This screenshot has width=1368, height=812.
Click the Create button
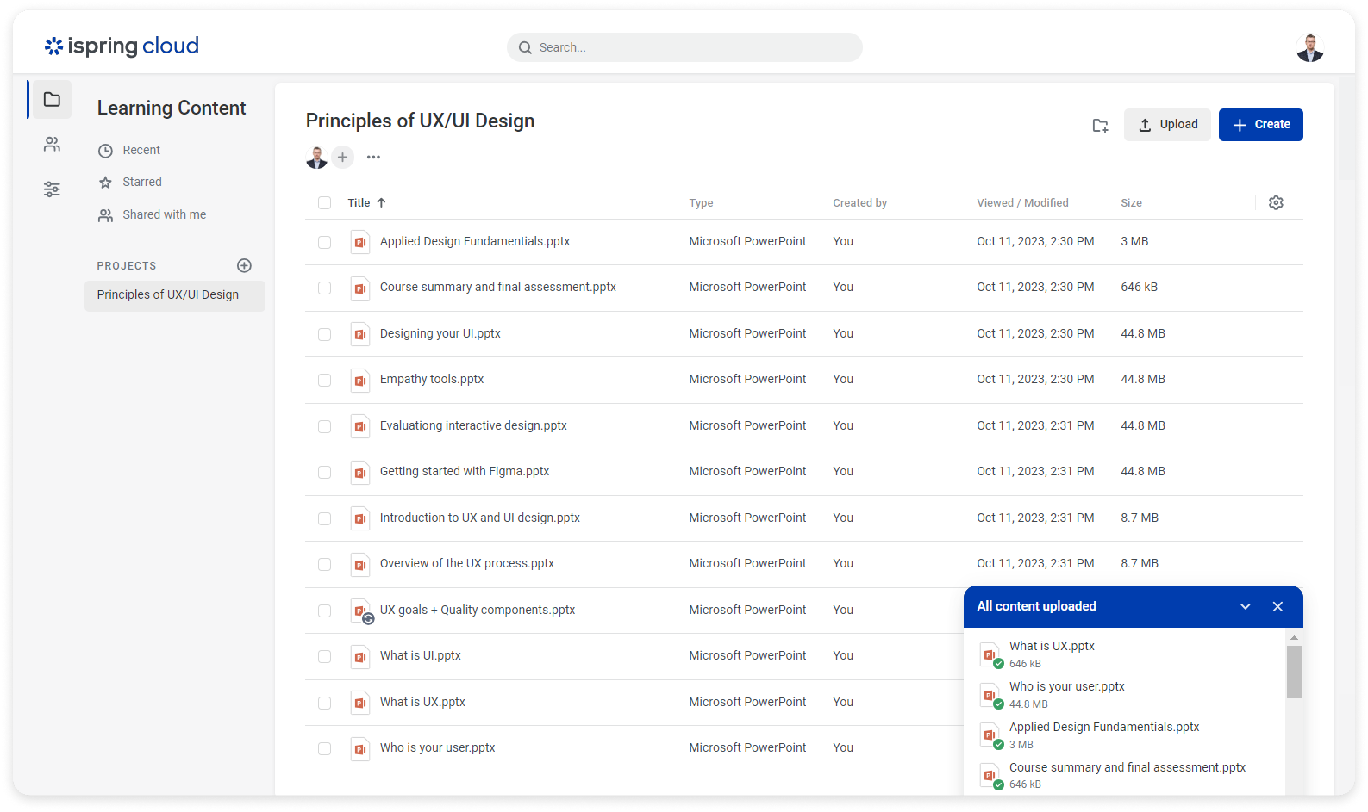[1261, 125]
